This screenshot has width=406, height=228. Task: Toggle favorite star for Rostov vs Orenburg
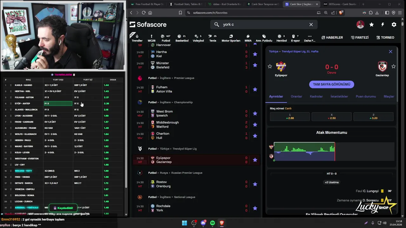(255, 184)
